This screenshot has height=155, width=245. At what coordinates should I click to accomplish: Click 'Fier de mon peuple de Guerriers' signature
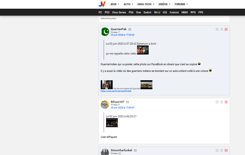tap(127, 88)
